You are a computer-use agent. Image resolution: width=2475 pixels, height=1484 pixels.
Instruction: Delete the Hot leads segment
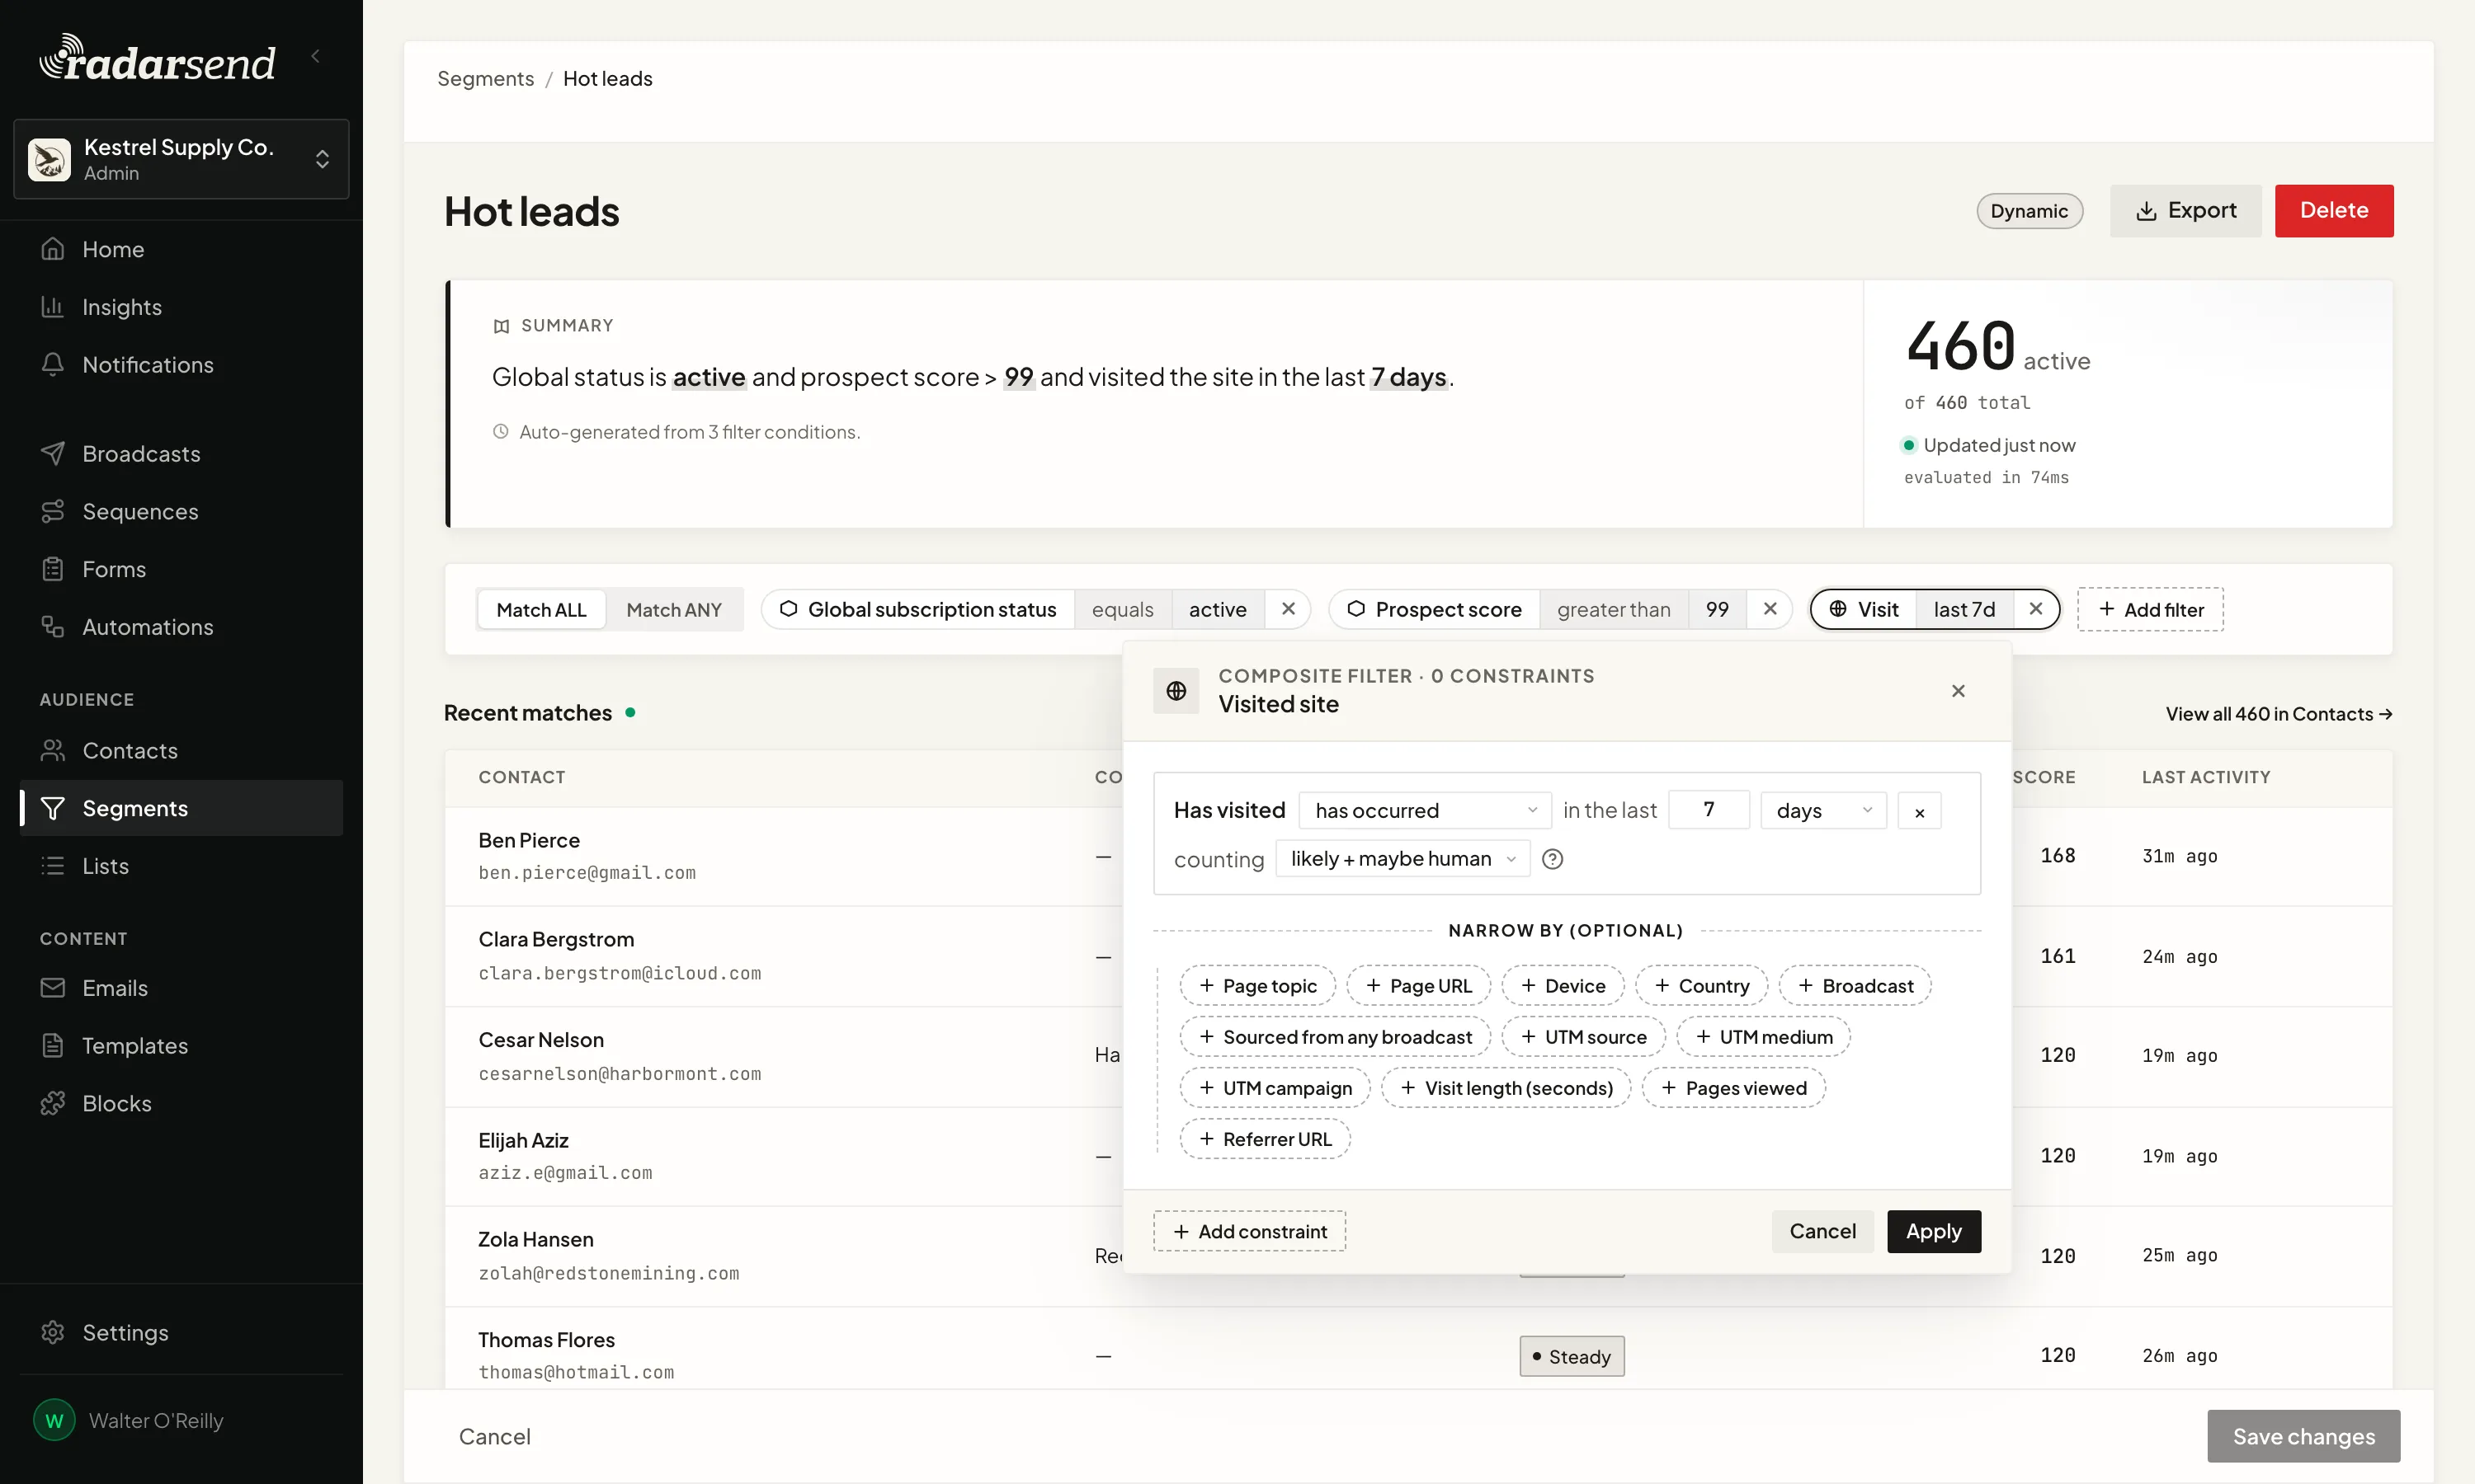(2333, 211)
